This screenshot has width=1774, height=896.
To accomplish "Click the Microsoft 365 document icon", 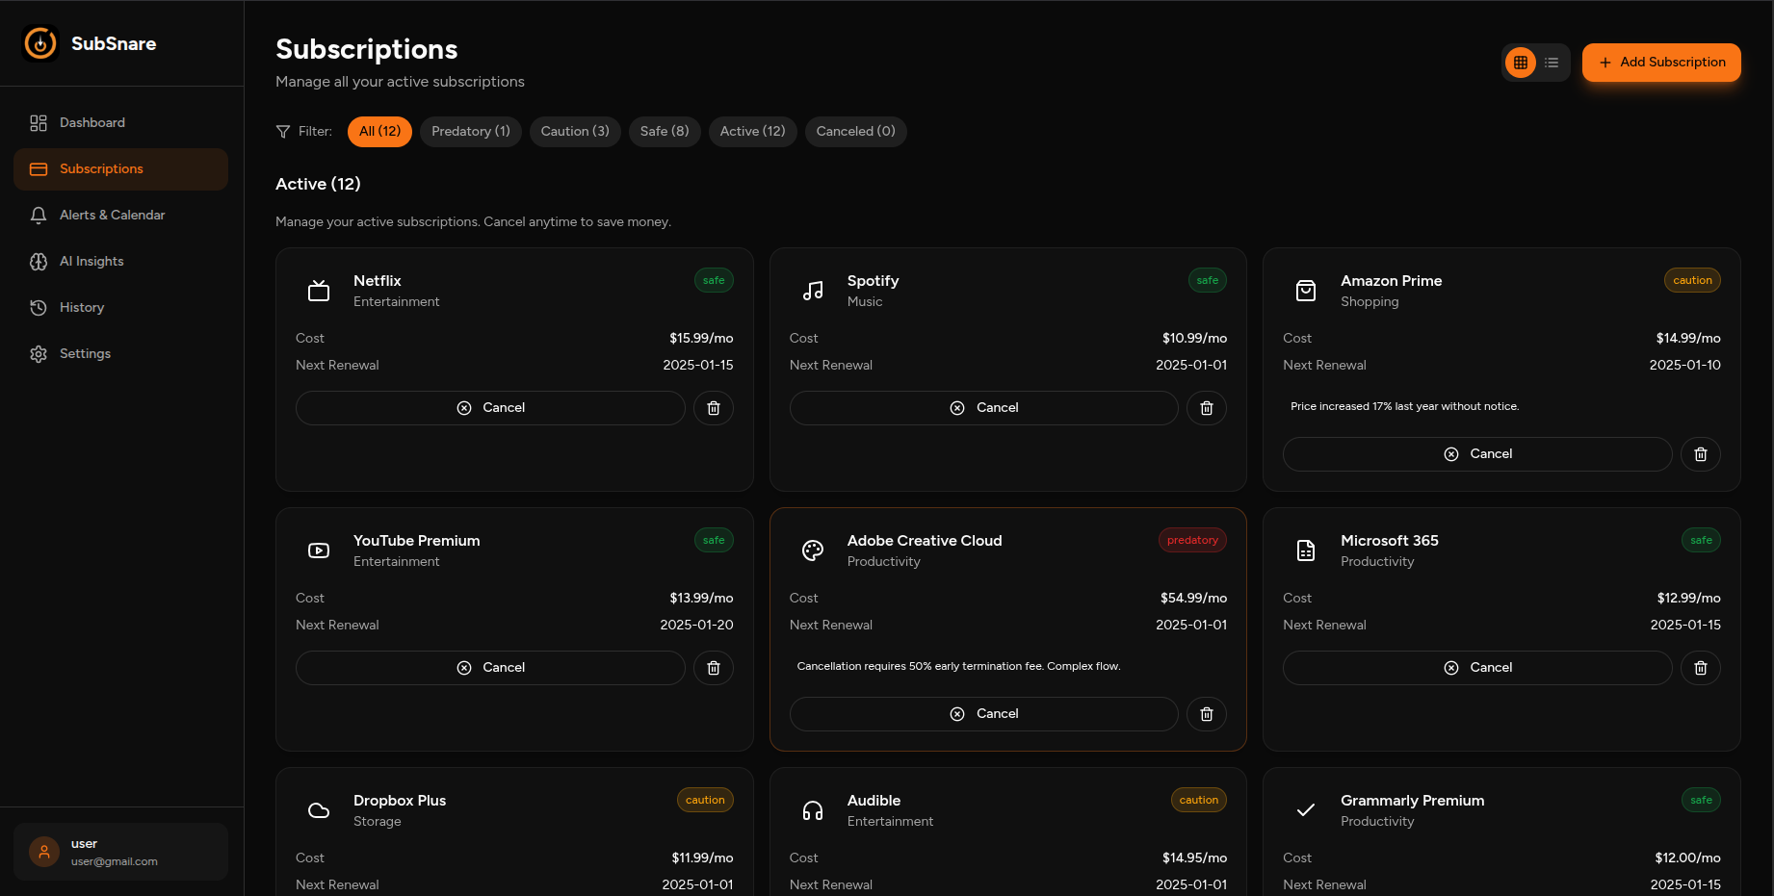I will click(1306, 550).
